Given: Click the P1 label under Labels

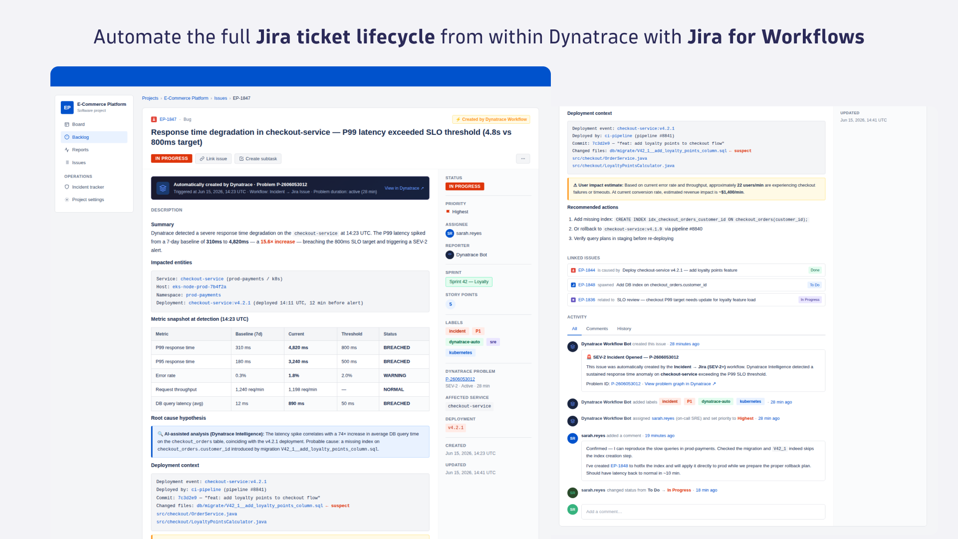Looking at the screenshot, I should coord(478,331).
